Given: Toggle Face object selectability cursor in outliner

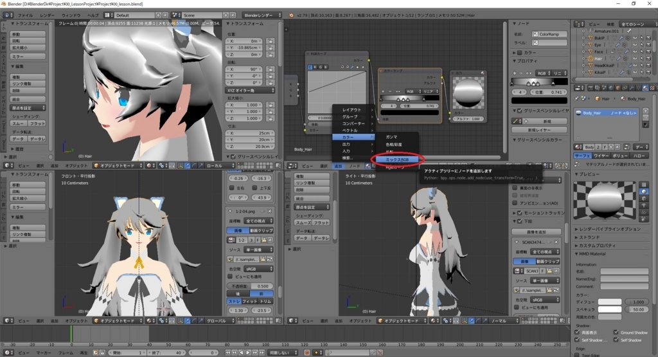Looking at the screenshot, I should pos(642,51).
